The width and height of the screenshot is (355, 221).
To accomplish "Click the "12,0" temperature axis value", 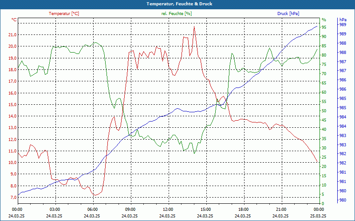I will coord(12,139).
